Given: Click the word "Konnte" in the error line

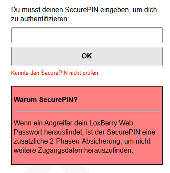Looking at the screenshot, I should pos(20,73).
